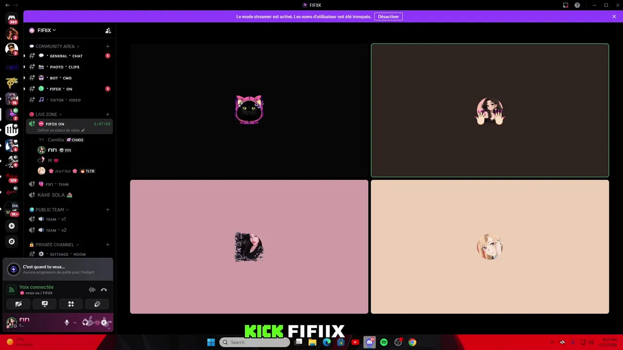
Task: Click the add a server plus icon
Action: 12,226
